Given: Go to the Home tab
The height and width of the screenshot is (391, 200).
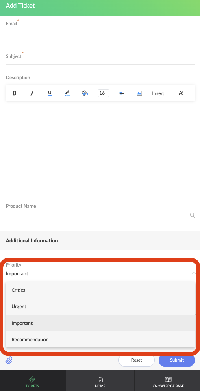Looking at the screenshot, I should point(100,382).
